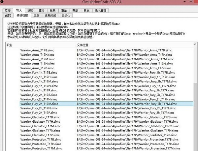Select Warrior_Protection_T17B.simc profile
The width and height of the screenshot is (198, 157).
(41, 140)
